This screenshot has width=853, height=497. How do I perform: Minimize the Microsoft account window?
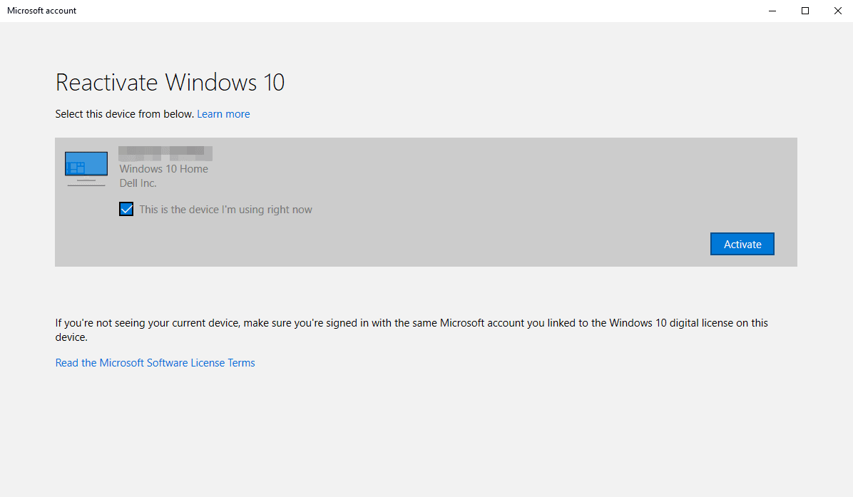(x=772, y=11)
